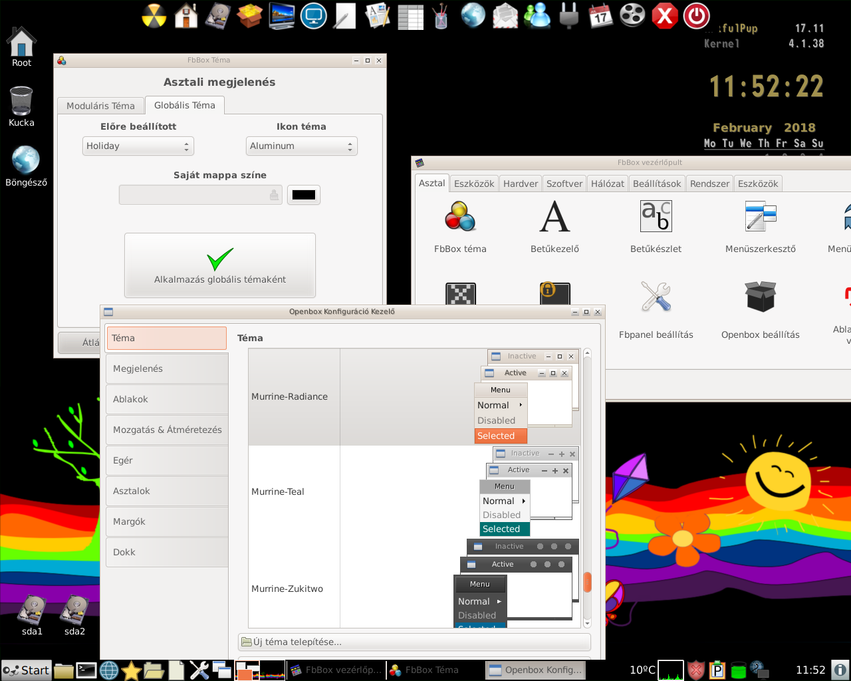Click the blue monitor circle icon in top dock
This screenshot has width=851, height=681.
point(314,15)
